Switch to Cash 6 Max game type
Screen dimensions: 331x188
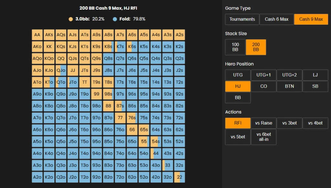tap(276, 19)
